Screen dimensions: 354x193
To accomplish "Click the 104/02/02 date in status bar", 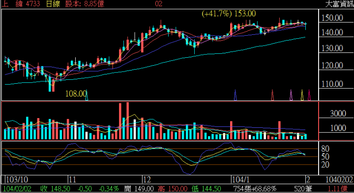I will [17, 189].
